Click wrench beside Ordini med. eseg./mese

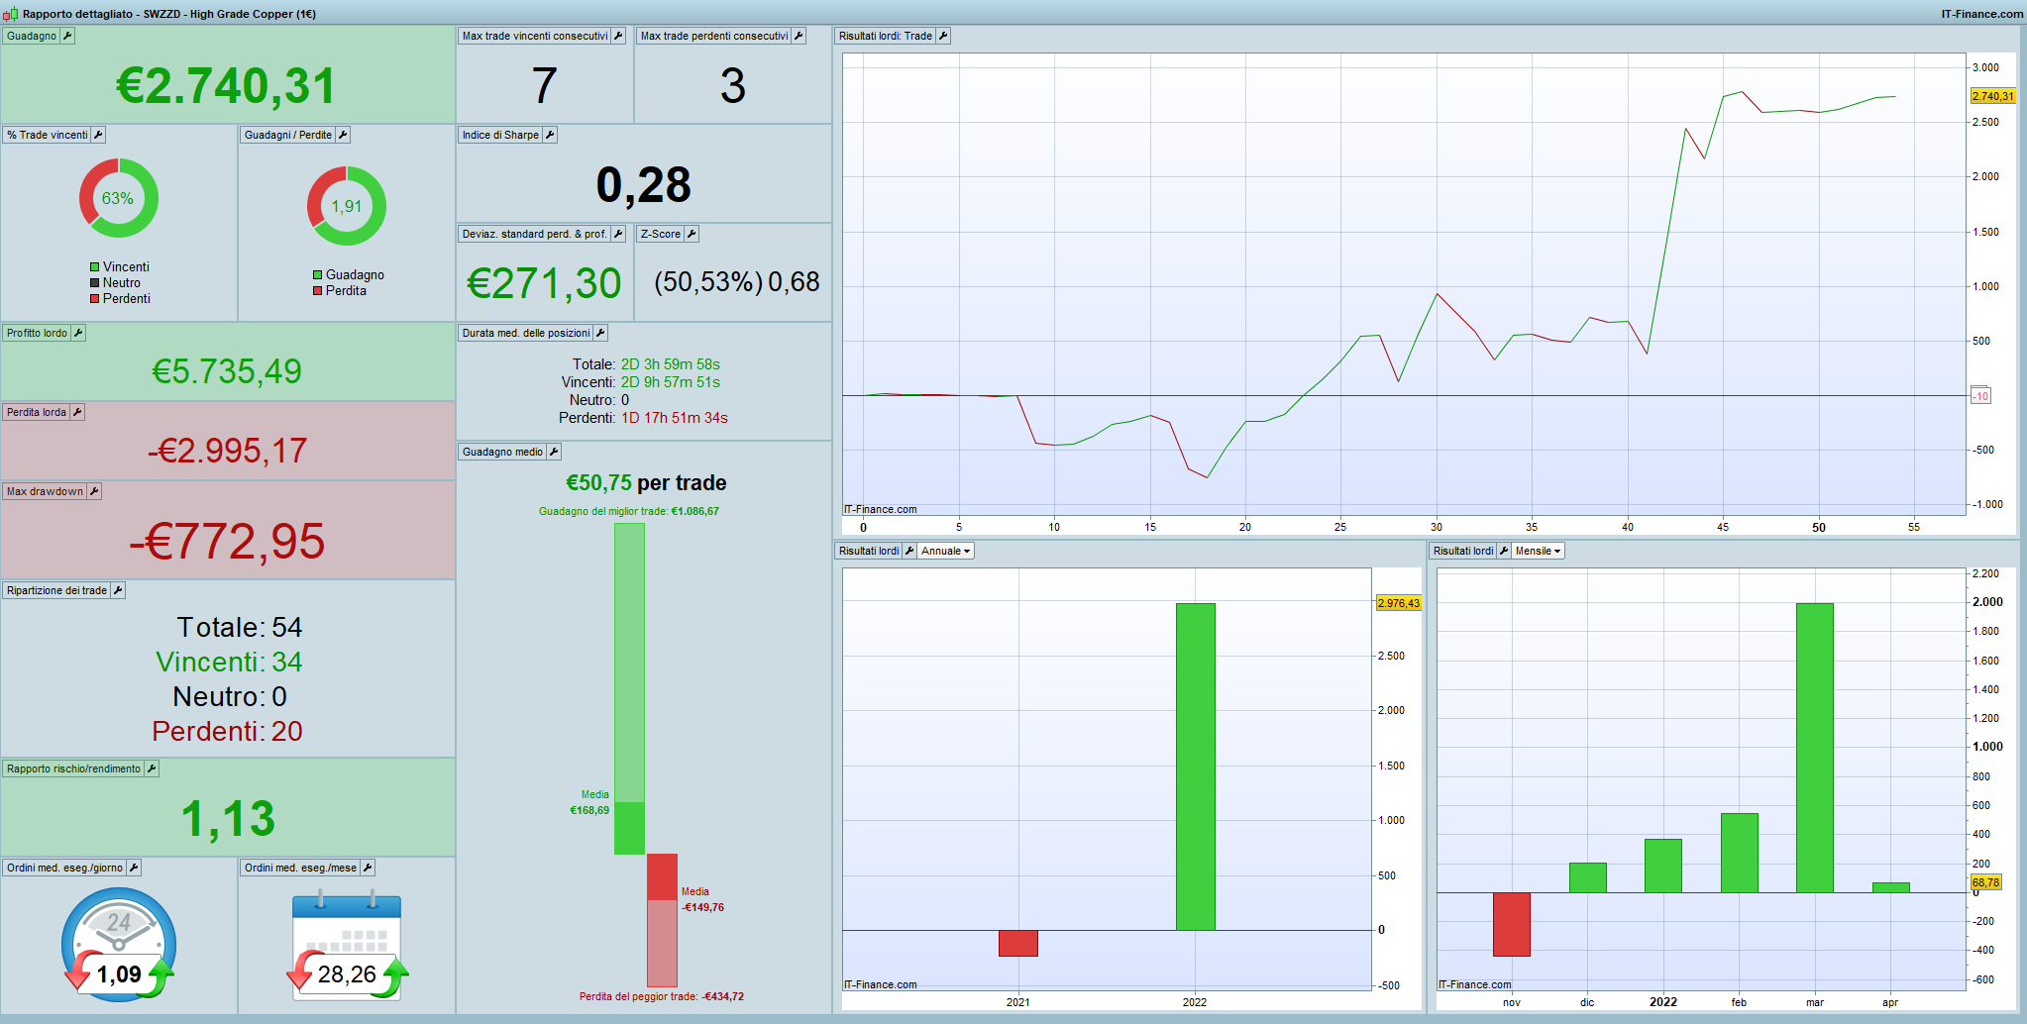(368, 868)
